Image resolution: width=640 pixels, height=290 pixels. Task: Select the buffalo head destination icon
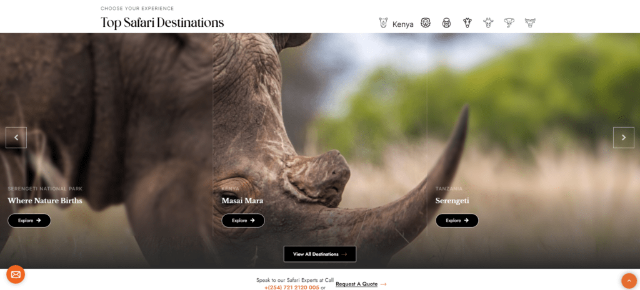tap(530, 23)
